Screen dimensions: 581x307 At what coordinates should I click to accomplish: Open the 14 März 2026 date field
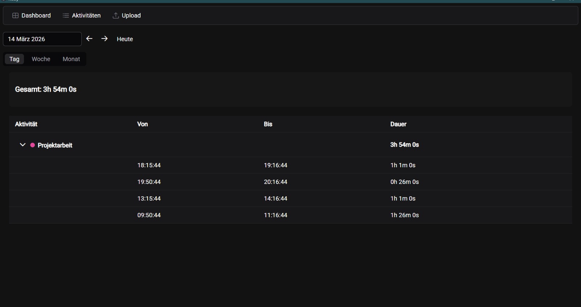[x=42, y=39]
